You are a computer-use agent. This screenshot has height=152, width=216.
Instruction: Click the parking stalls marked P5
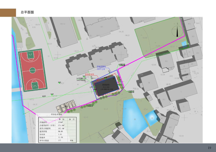tap(64, 108)
